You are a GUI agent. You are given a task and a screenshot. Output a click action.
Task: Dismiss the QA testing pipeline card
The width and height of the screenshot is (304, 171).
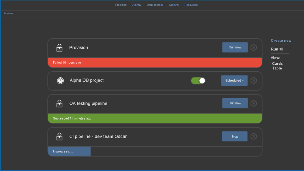pos(253,103)
